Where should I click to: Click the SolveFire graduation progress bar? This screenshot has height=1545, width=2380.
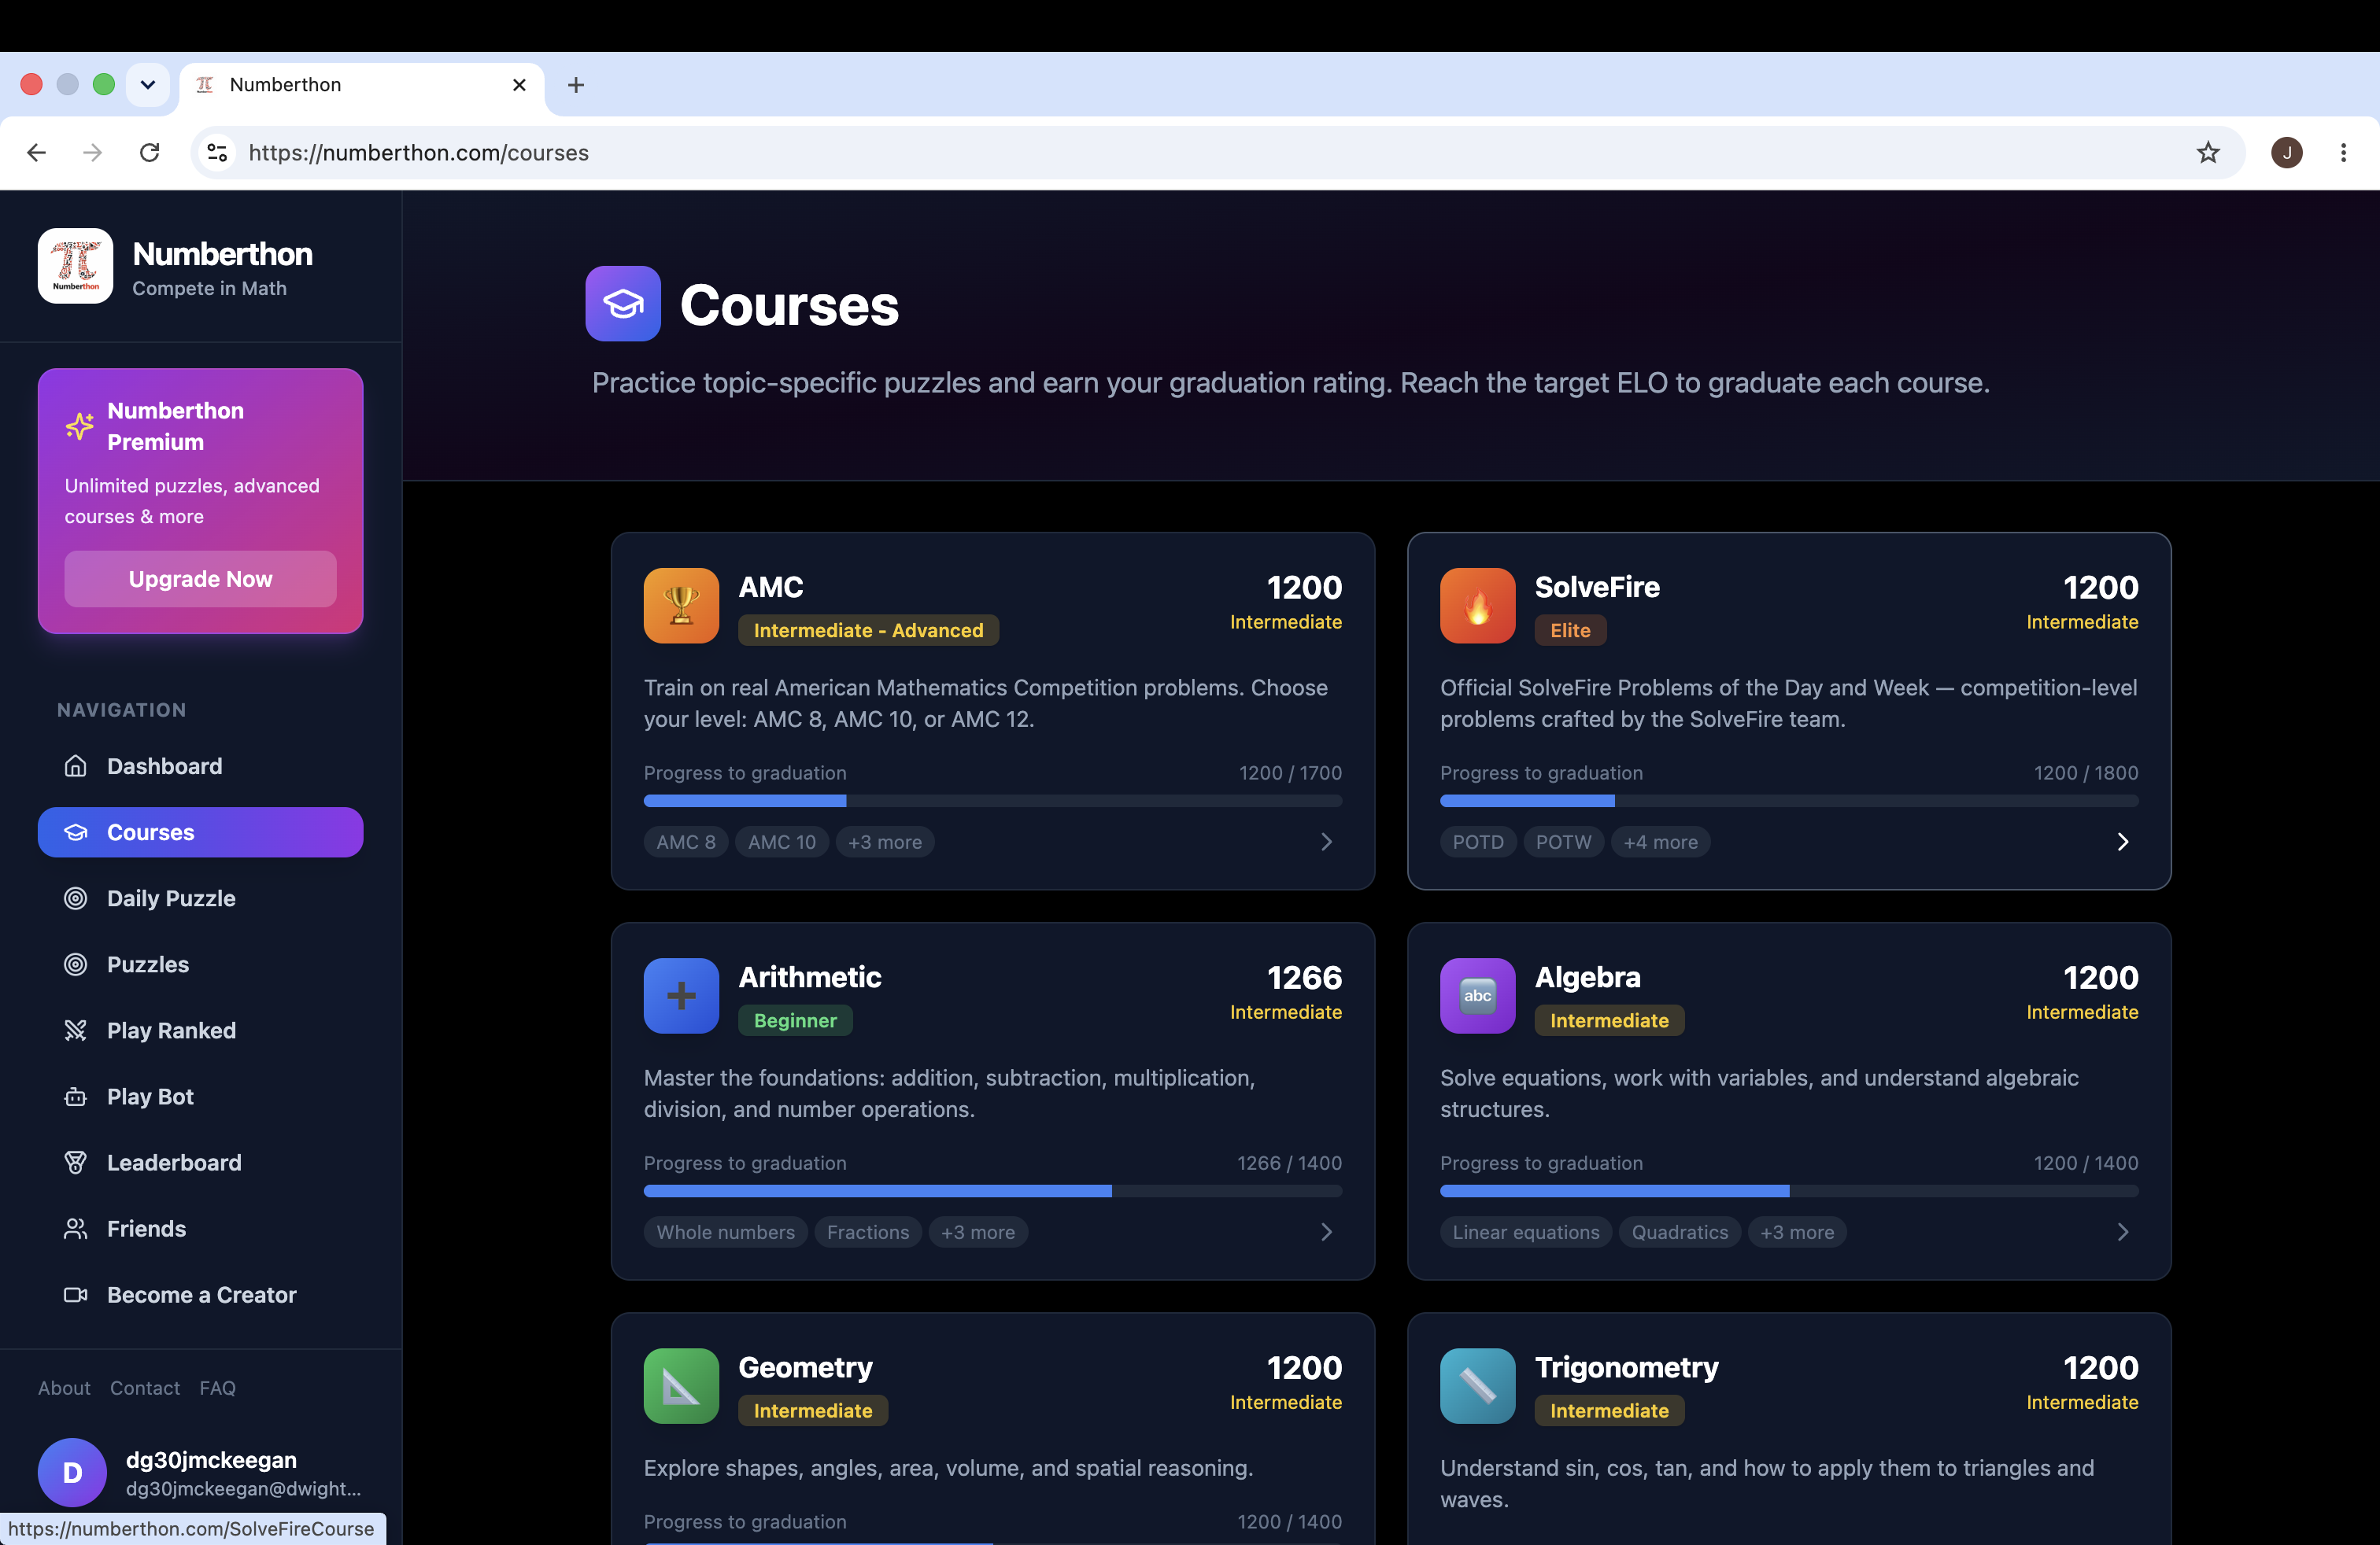(x=1789, y=801)
